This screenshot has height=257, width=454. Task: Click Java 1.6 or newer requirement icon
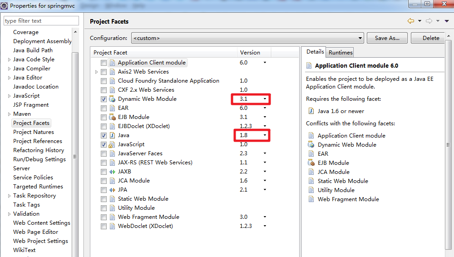[x=311, y=111]
